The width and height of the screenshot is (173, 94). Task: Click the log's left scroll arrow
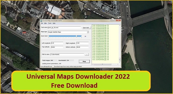click(x=93, y=64)
